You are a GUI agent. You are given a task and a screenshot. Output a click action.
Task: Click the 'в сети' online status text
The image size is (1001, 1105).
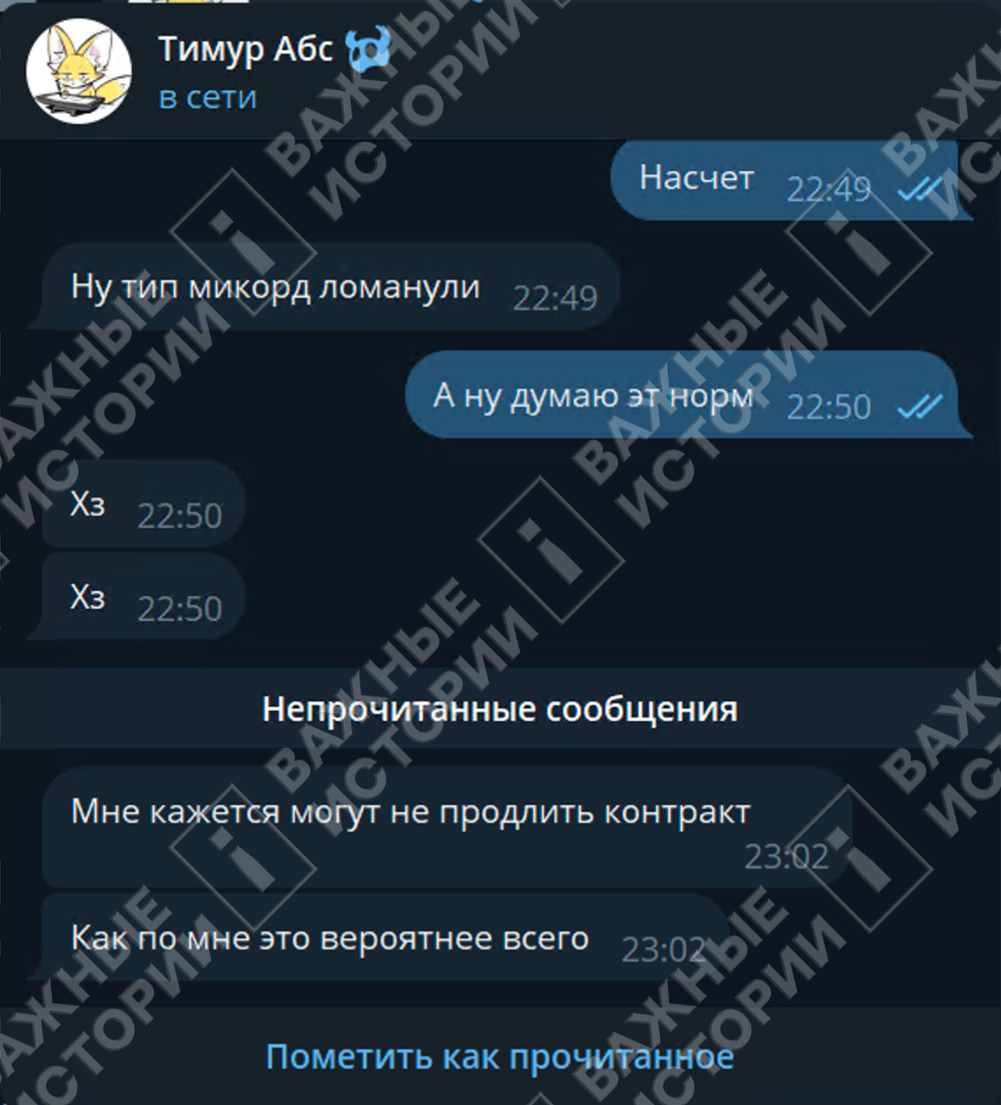pos(208,97)
